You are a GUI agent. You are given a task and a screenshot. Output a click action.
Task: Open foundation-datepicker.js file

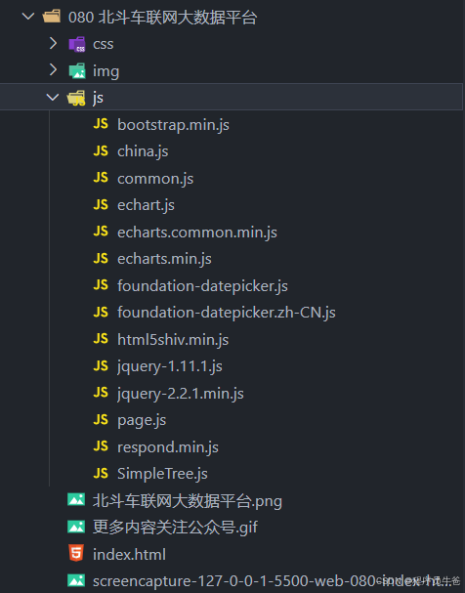[202, 286]
